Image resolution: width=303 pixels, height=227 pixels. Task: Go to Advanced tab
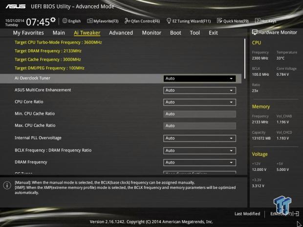[x=121, y=33]
